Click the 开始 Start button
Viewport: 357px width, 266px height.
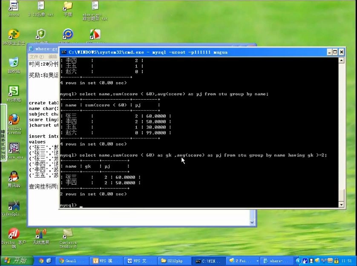coord(15,260)
